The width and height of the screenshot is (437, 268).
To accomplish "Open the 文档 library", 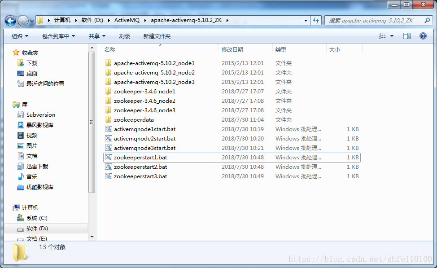I will pyautogui.click(x=32, y=156).
